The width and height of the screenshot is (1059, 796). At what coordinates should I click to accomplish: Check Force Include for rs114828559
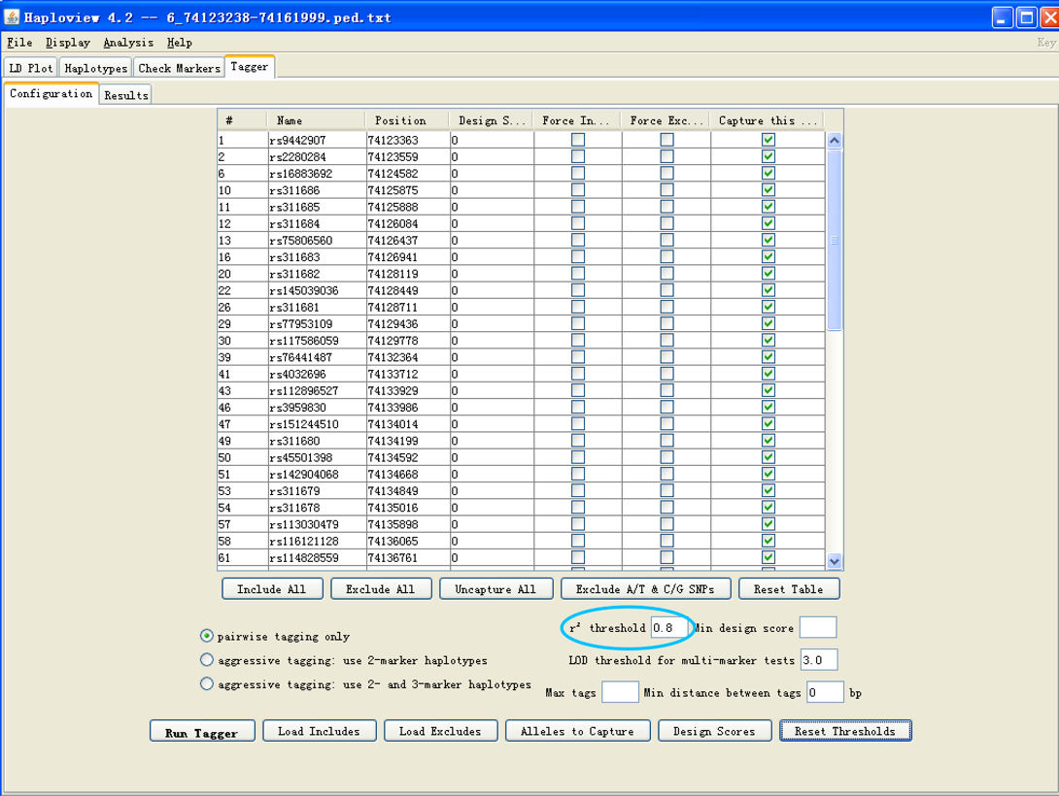(578, 557)
